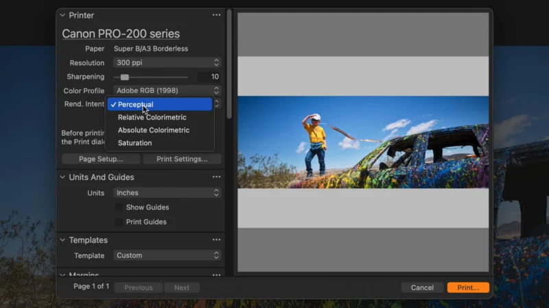549x308 pixels.
Task: Collapse the Margins section
Action: pos(62,275)
